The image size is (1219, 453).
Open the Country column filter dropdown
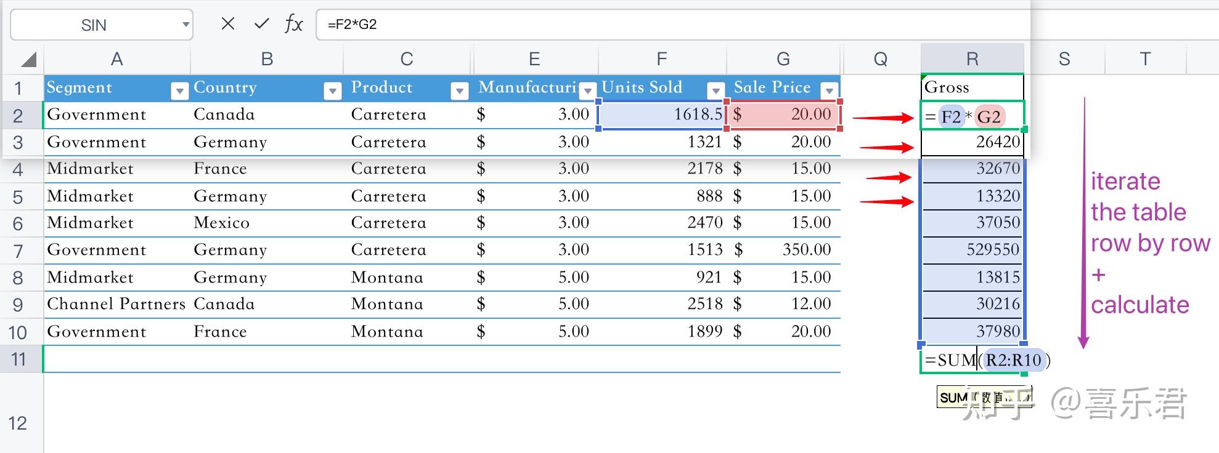(x=332, y=91)
